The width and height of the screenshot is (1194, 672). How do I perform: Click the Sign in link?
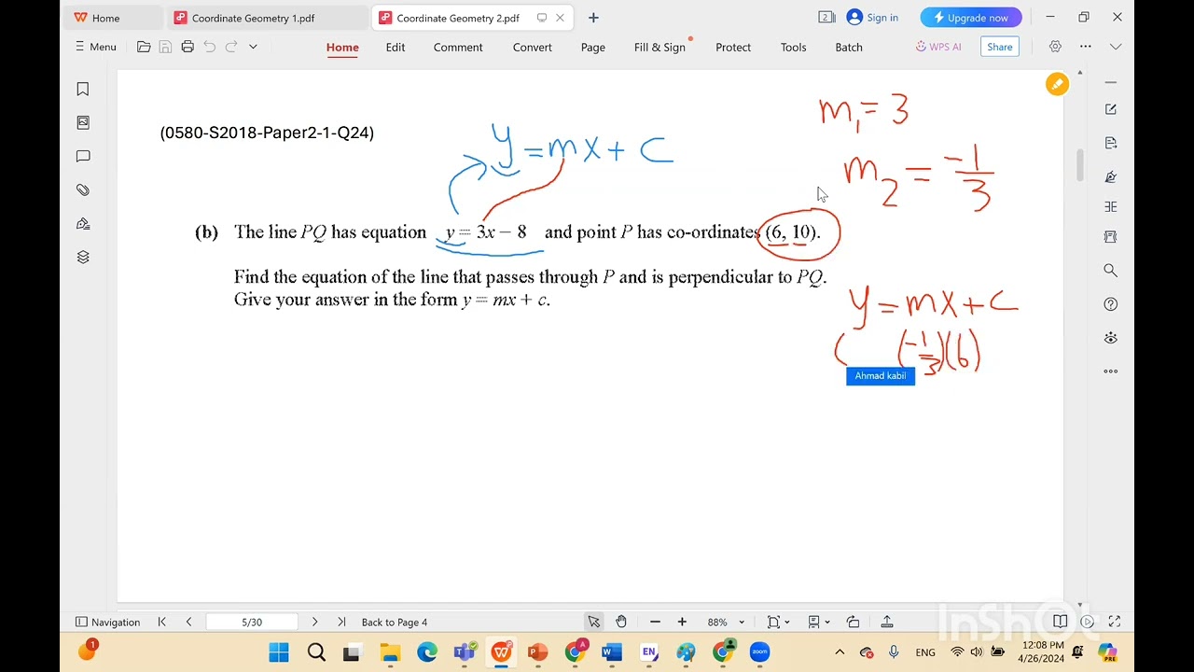(872, 18)
